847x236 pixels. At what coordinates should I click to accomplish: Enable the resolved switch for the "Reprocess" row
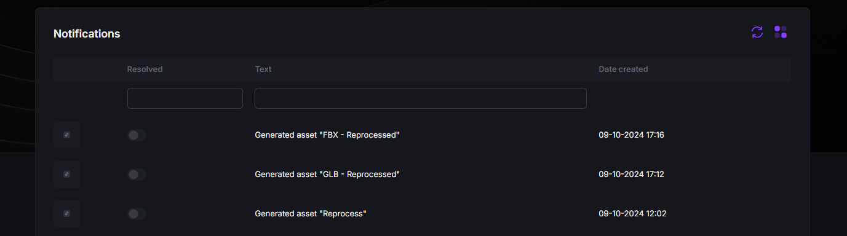pos(137,214)
